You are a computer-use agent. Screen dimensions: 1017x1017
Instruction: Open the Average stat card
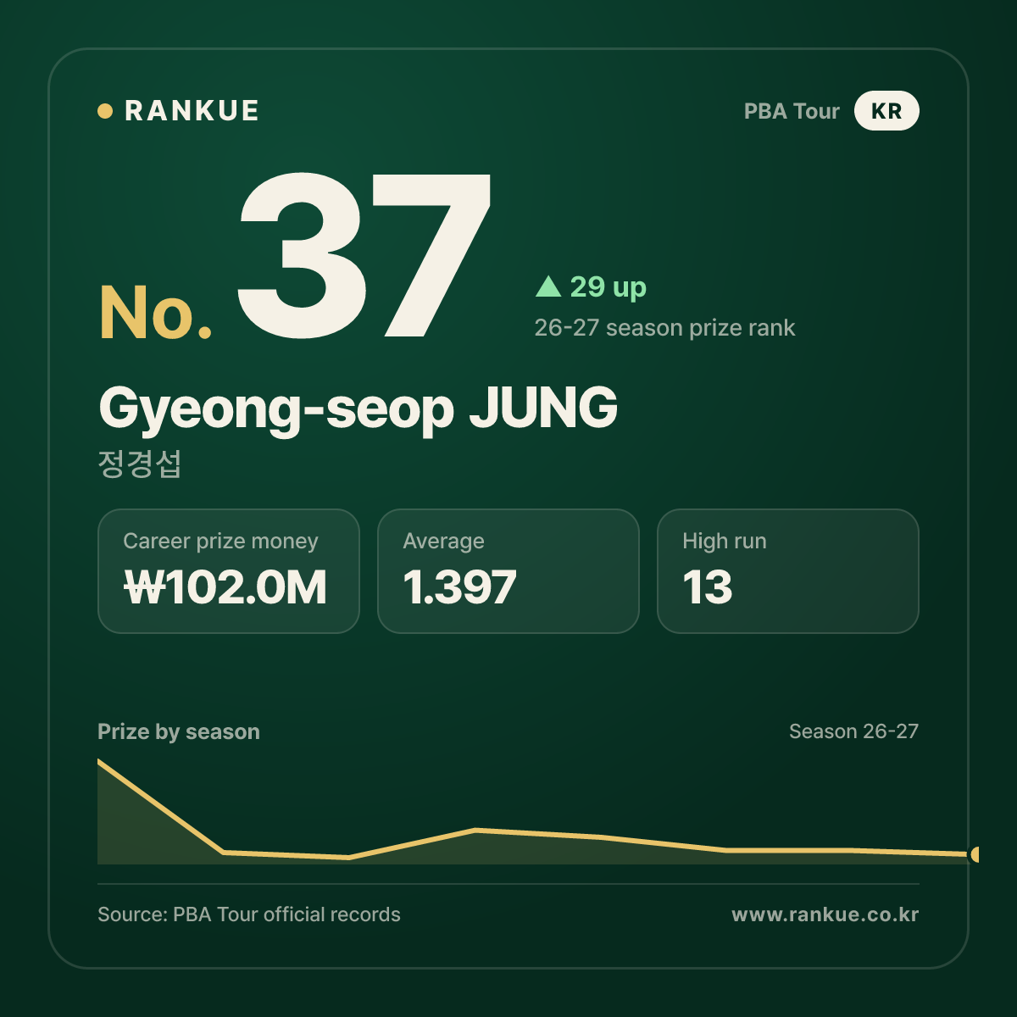point(508,571)
